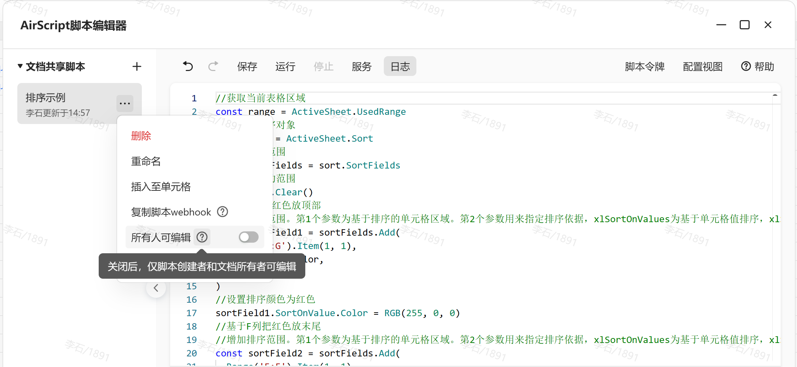
Task: Click the undo arrow icon
Action: 188,66
